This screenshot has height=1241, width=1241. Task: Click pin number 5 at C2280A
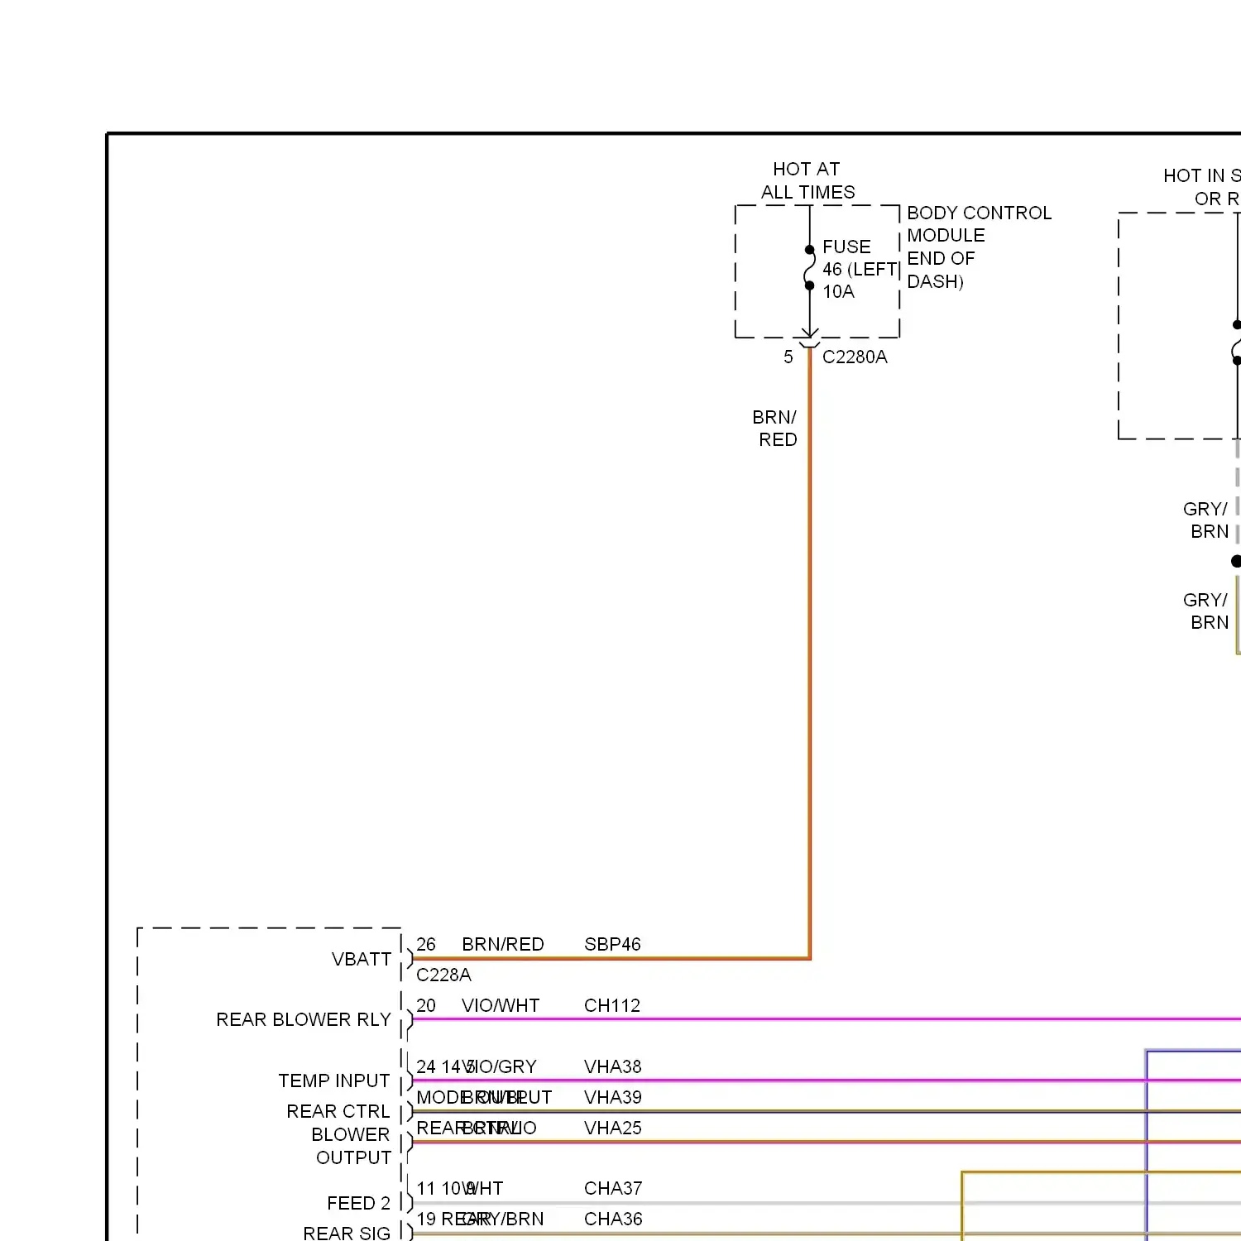[x=788, y=357]
